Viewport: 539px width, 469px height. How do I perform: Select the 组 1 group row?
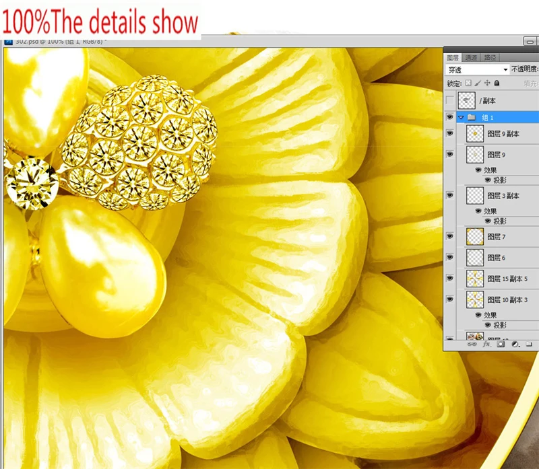coord(497,118)
